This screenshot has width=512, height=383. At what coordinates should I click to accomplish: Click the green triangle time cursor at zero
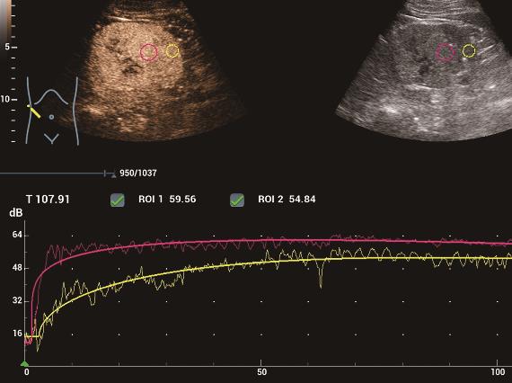pos(24,363)
